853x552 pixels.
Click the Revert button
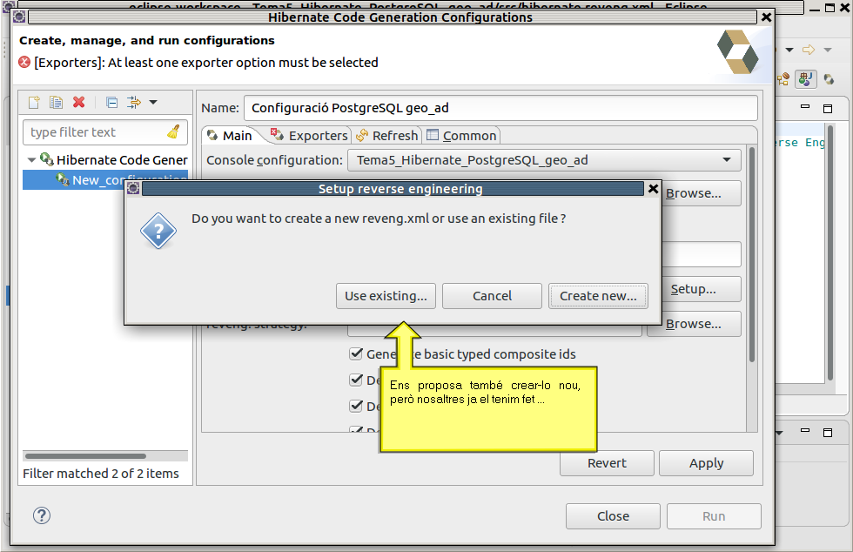[x=607, y=463]
